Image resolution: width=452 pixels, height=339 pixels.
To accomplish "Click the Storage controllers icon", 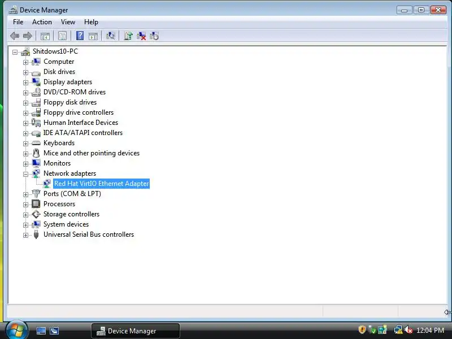I will click(36, 214).
